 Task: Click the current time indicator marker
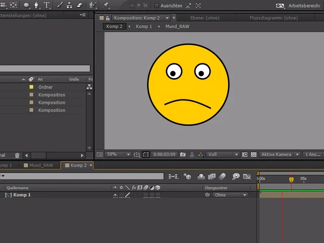point(291,179)
